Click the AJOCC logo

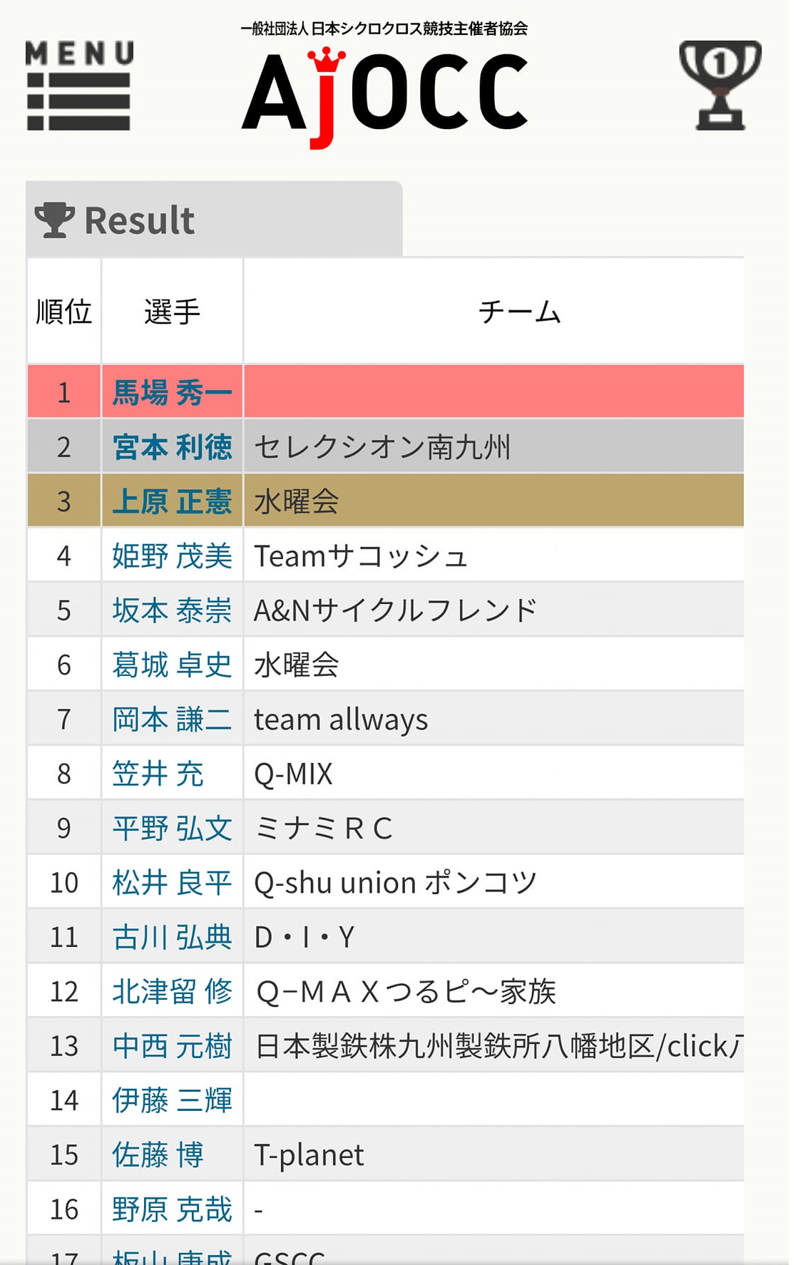[384, 86]
